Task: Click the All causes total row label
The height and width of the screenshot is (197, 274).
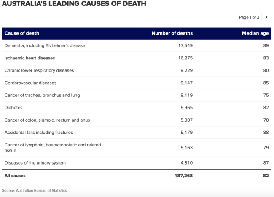Action: [x=16, y=176]
